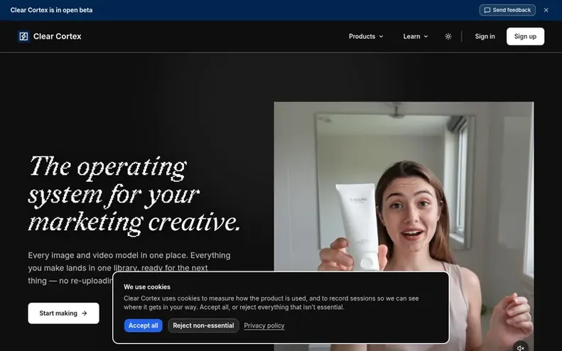The height and width of the screenshot is (351, 562).
Task: Click the Start making button
Action: (63, 313)
